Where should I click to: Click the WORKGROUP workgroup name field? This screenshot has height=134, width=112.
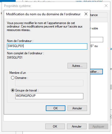coord(49,96)
